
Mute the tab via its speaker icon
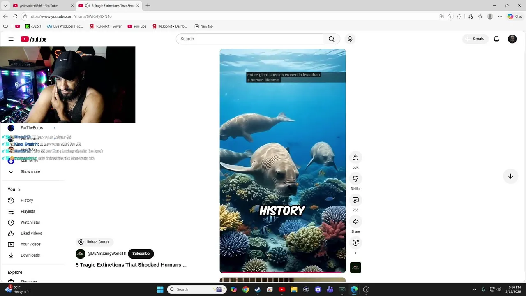[87, 6]
